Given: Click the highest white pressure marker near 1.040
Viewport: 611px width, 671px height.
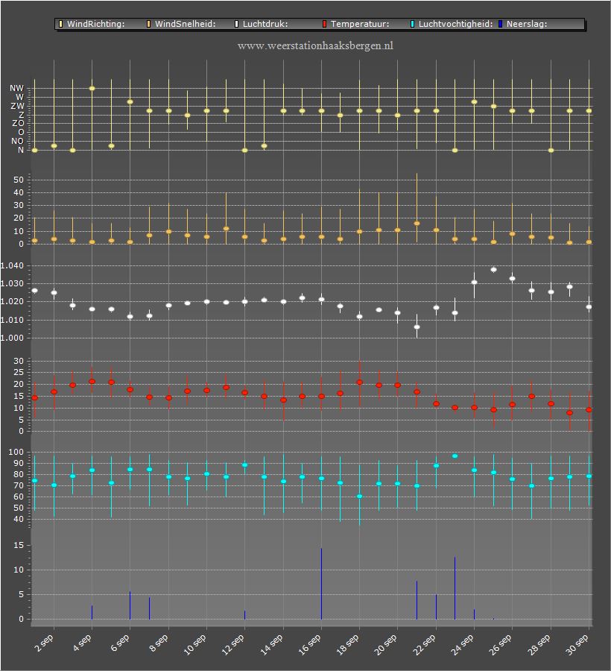Looking at the screenshot, I should pyautogui.click(x=493, y=270).
